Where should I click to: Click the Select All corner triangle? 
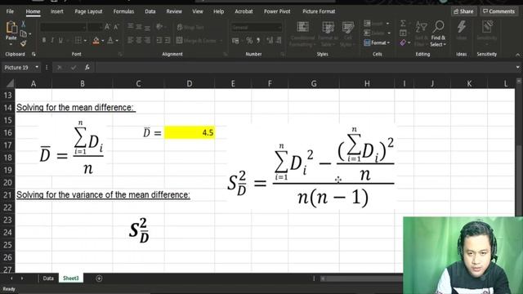pyautogui.click(x=10, y=83)
